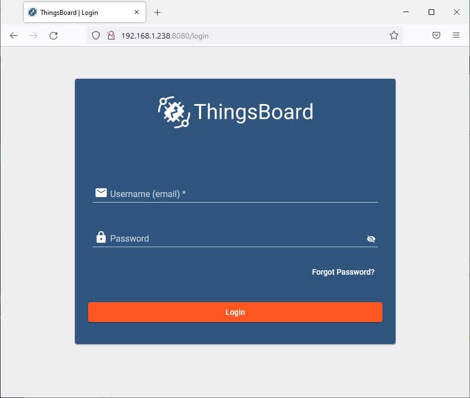Click the padlock icon beside Password field
470x398 pixels.
101,237
